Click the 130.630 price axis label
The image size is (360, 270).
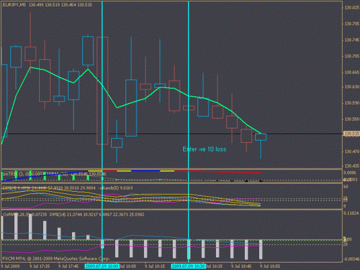click(x=352, y=87)
